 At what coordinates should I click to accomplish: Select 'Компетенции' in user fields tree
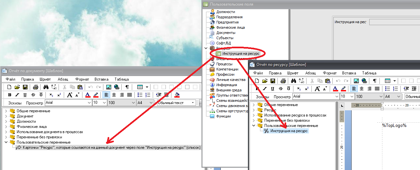(227, 69)
